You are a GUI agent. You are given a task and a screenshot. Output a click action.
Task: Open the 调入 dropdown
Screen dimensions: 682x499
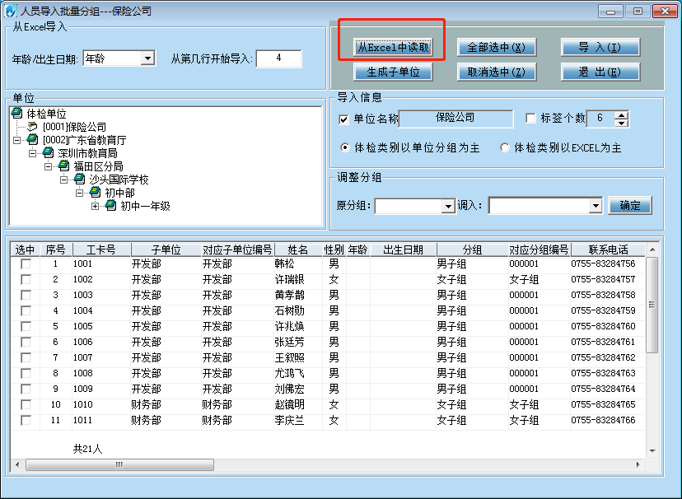click(596, 206)
